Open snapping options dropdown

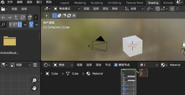[164, 9]
